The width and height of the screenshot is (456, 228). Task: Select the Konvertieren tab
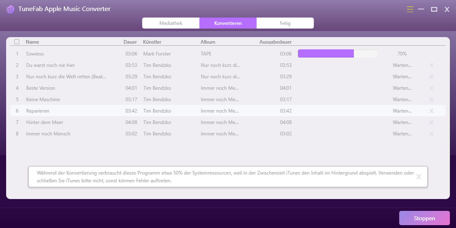(x=228, y=23)
